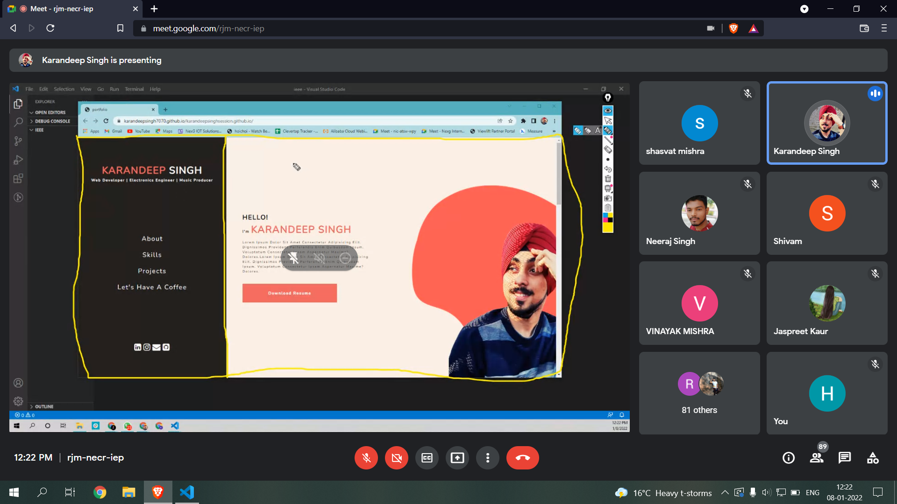Leave the call with red hangup button
Viewport: 897px width, 504px height.
[x=522, y=458]
